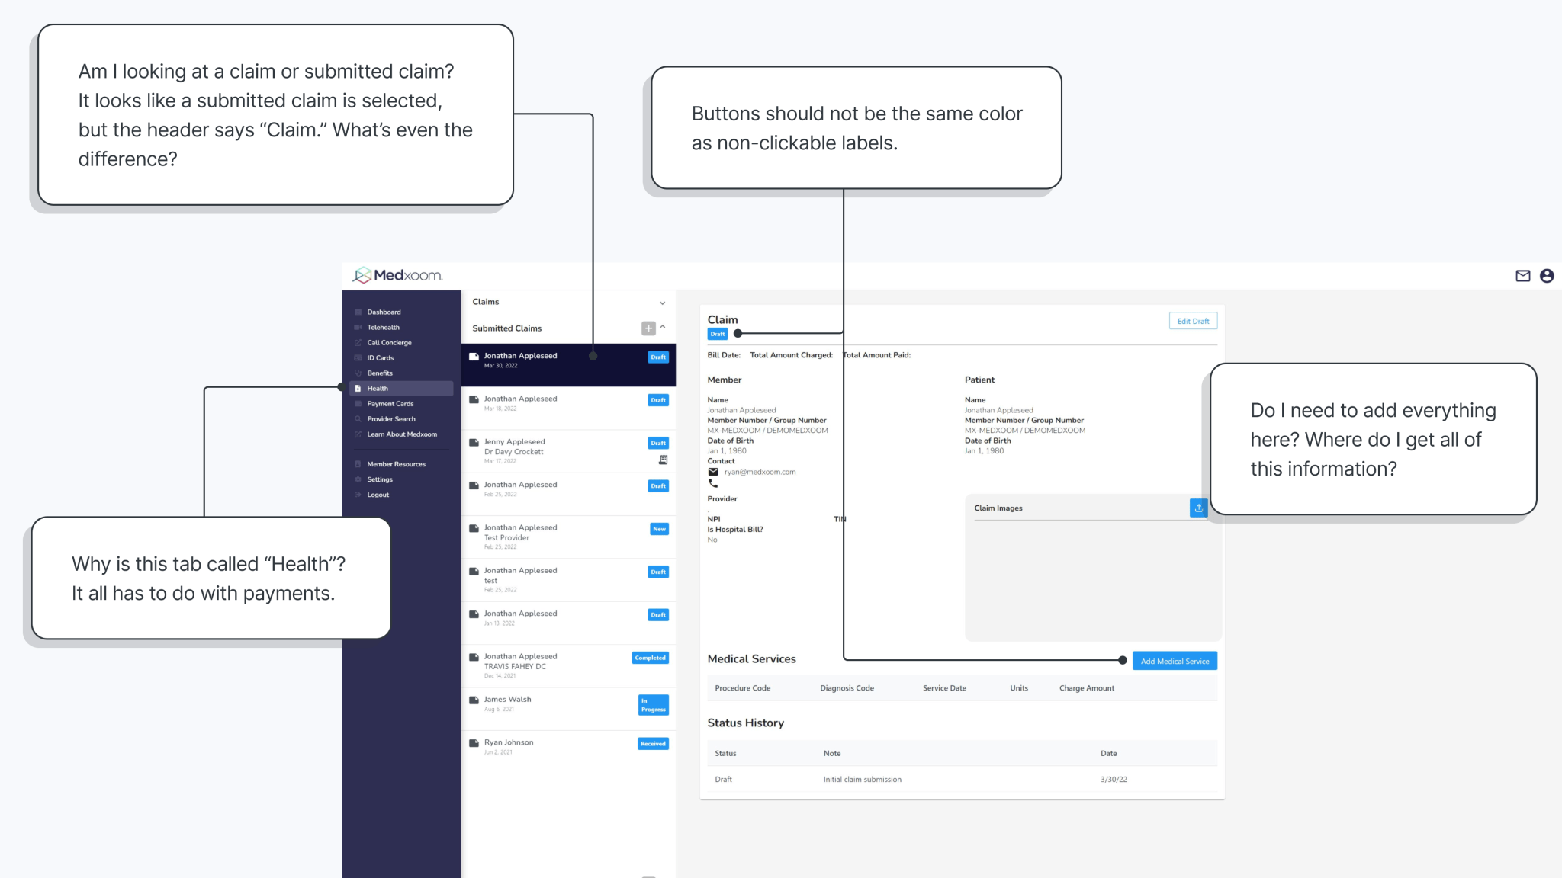Open Jonathan Appleseed Test Provider claim

[x=568, y=537]
